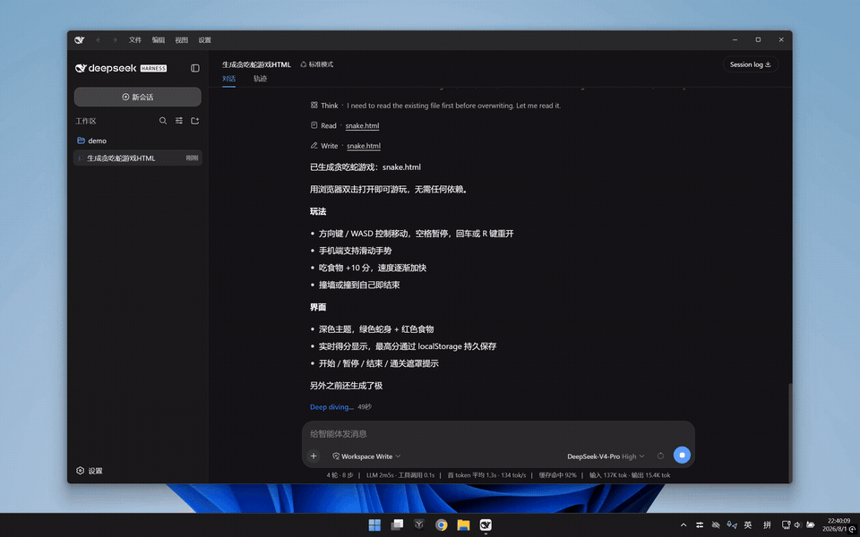Start a new chat with 新会话

(138, 97)
